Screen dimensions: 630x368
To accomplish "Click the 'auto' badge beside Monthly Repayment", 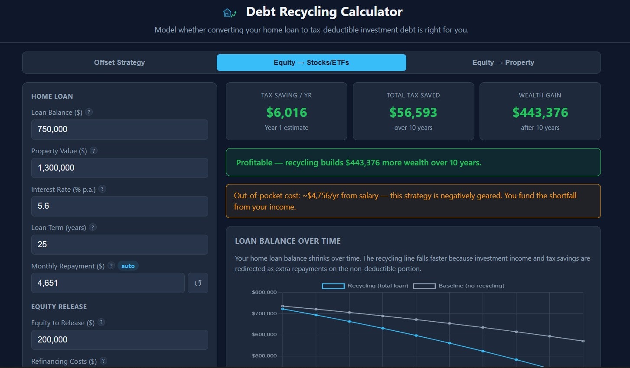I will click(128, 266).
